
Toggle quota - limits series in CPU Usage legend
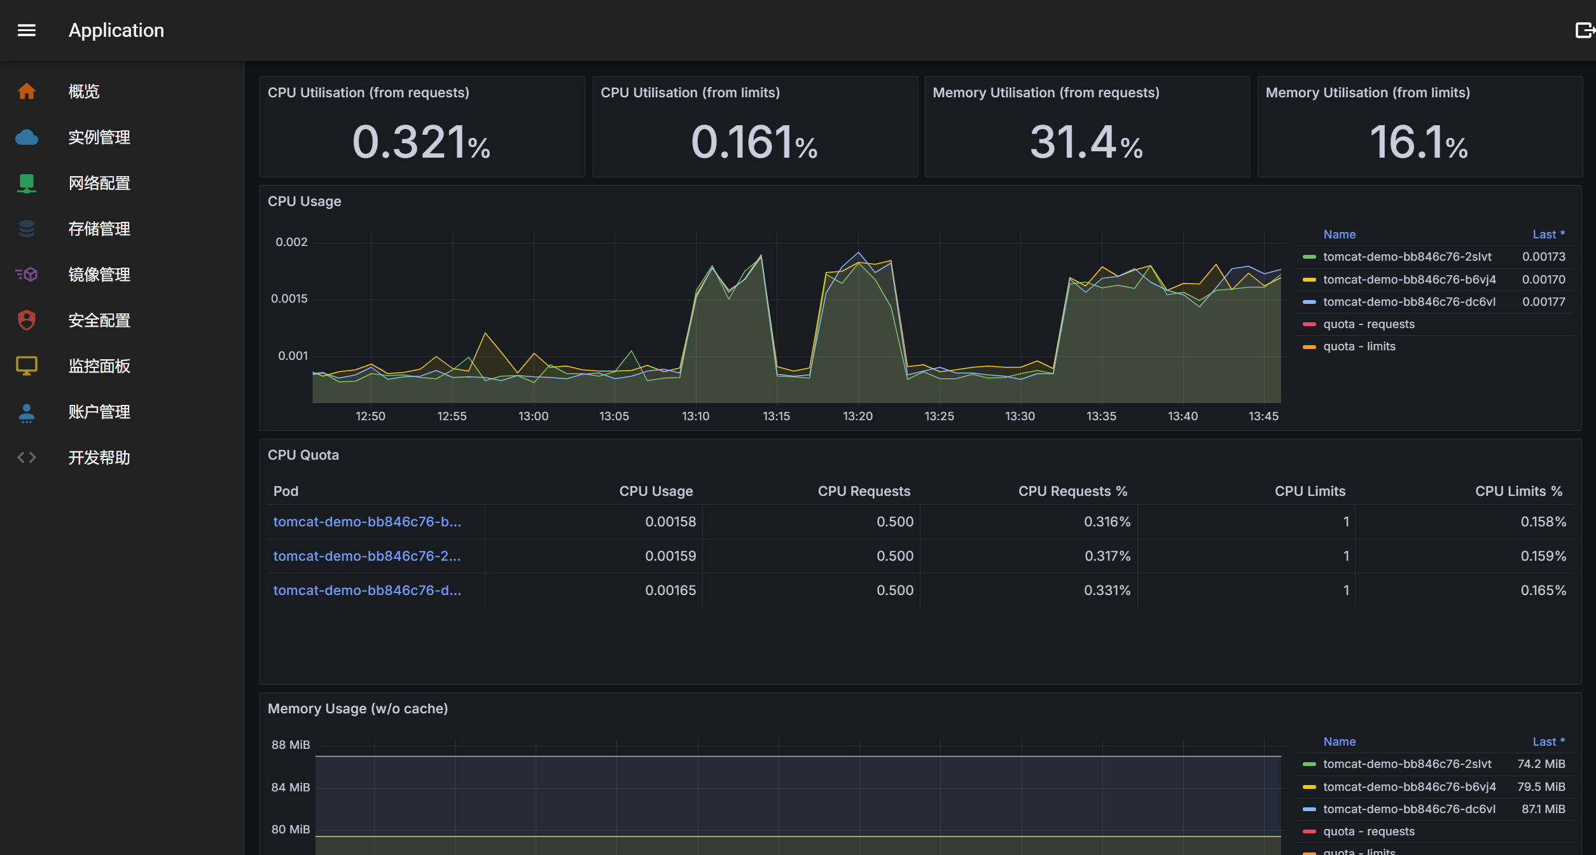(x=1359, y=346)
